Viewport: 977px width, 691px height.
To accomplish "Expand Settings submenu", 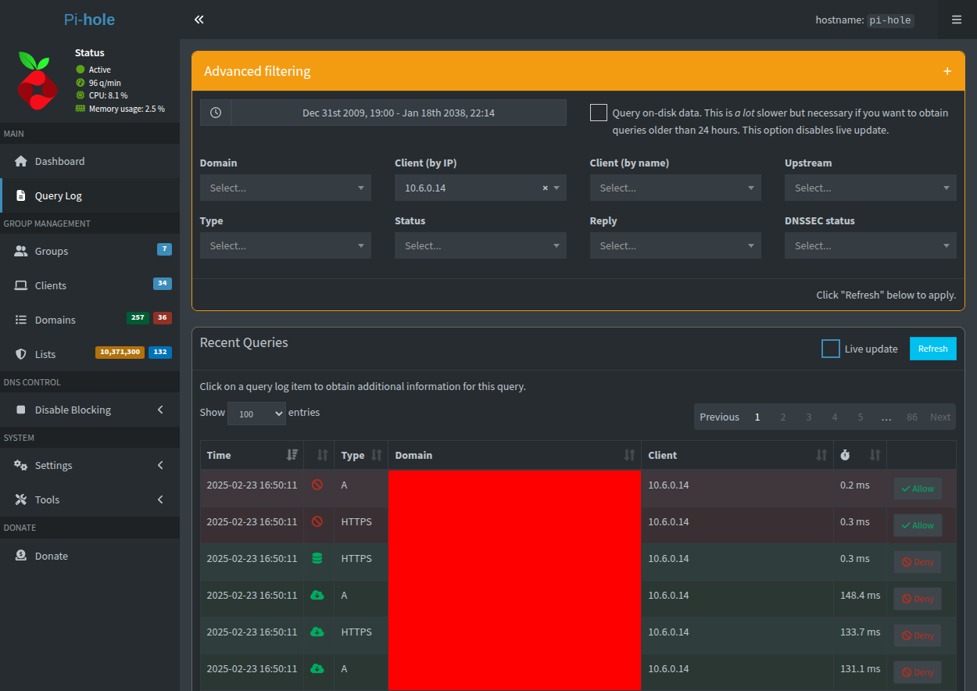I will coord(90,465).
